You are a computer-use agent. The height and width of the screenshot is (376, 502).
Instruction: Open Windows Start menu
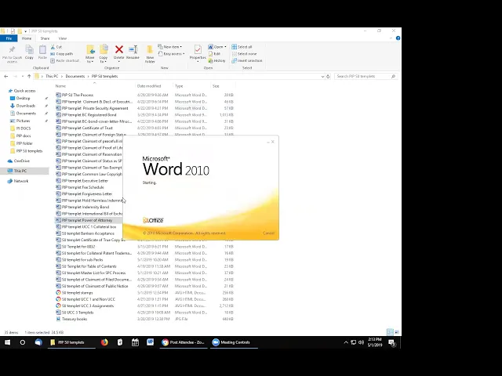(7, 342)
